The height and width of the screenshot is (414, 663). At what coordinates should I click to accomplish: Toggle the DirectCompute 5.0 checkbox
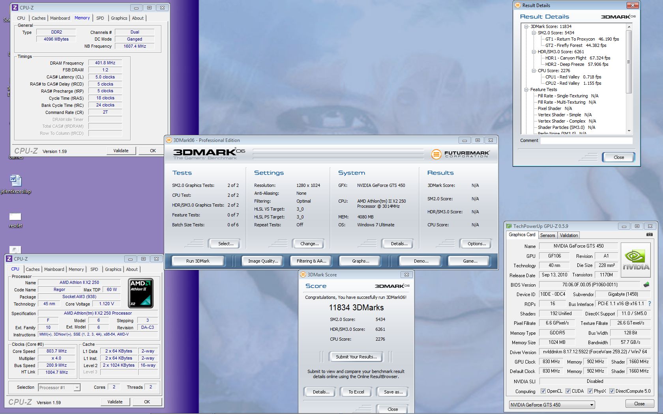click(x=612, y=391)
